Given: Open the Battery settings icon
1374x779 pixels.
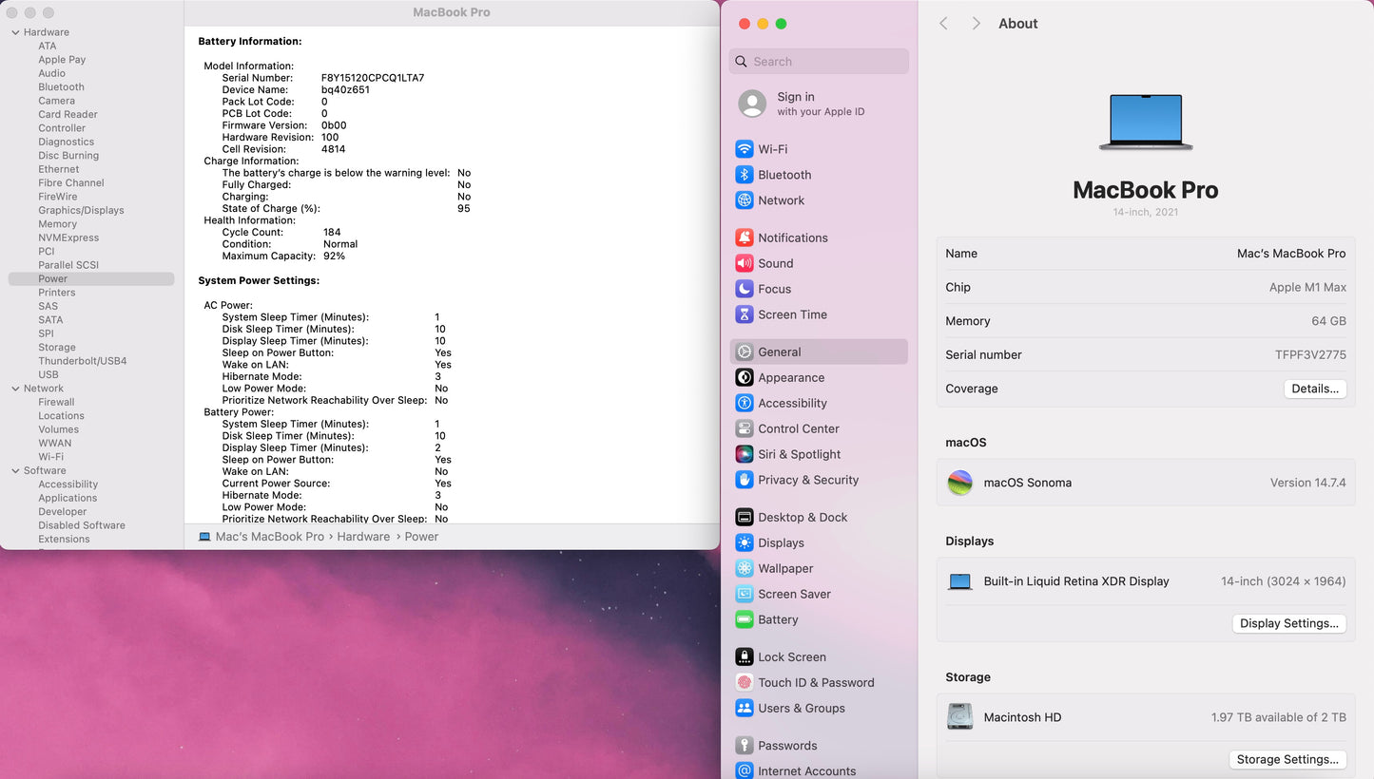Looking at the screenshot, I should point(745,619).
